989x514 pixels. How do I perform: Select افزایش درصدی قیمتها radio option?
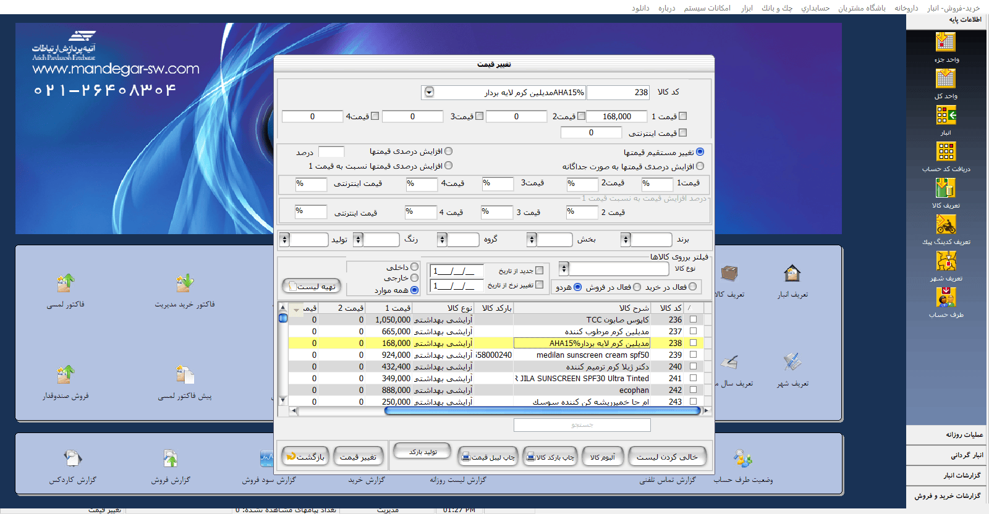(448, 151)
